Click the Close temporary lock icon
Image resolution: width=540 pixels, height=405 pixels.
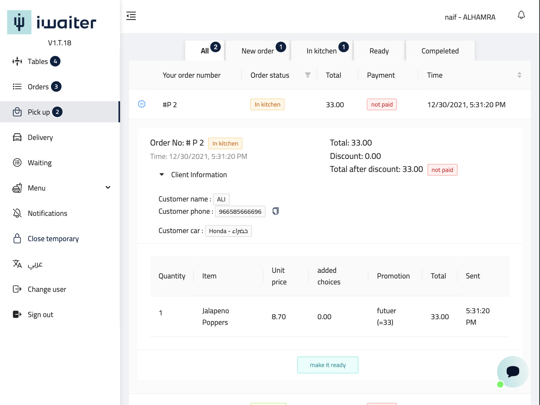tap(17, 239)
